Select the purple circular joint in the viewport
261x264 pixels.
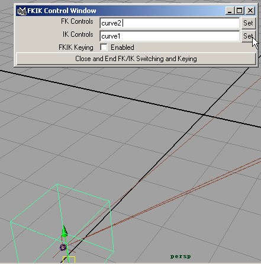[63, 247]
